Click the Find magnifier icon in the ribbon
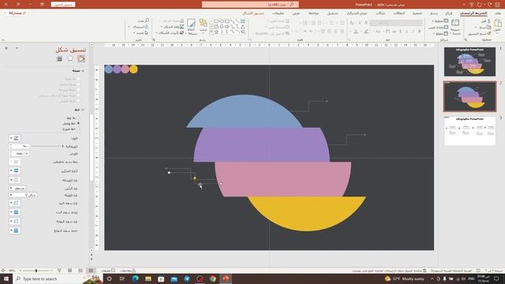Viewport: 505px width, 284px height. 147,21
